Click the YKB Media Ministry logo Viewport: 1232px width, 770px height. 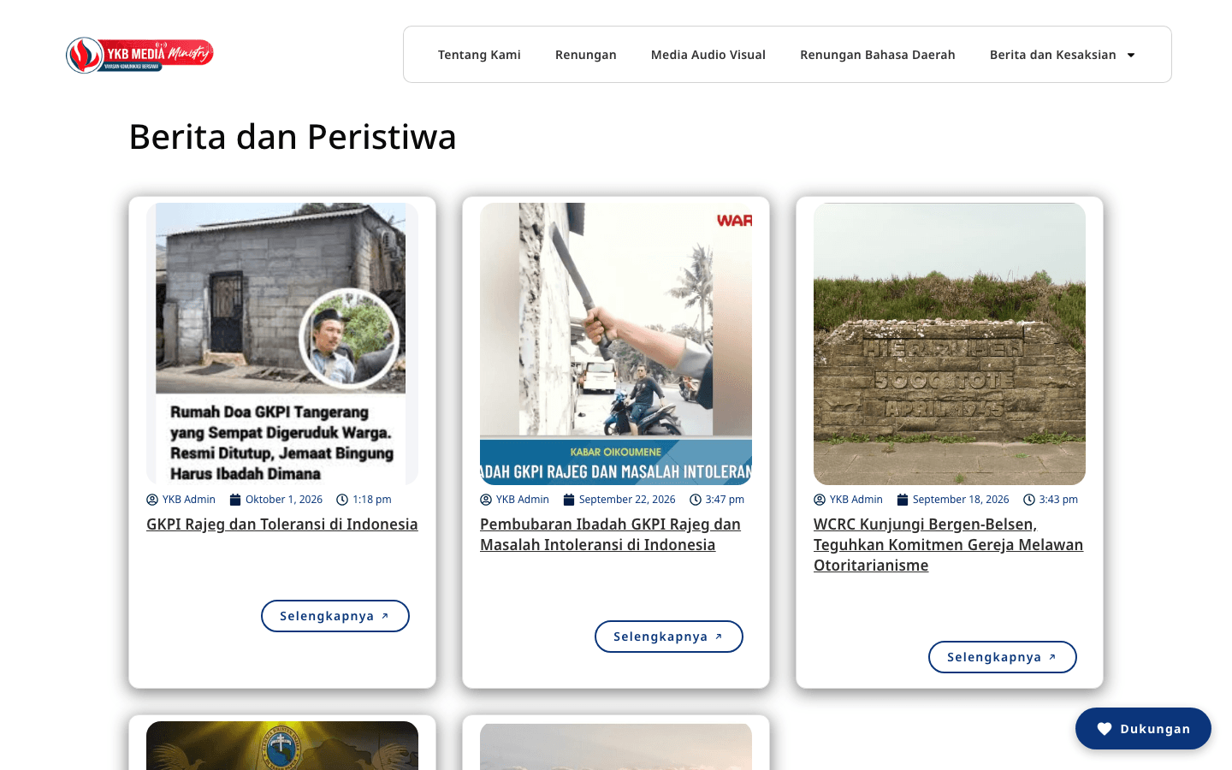click(139, 55)
